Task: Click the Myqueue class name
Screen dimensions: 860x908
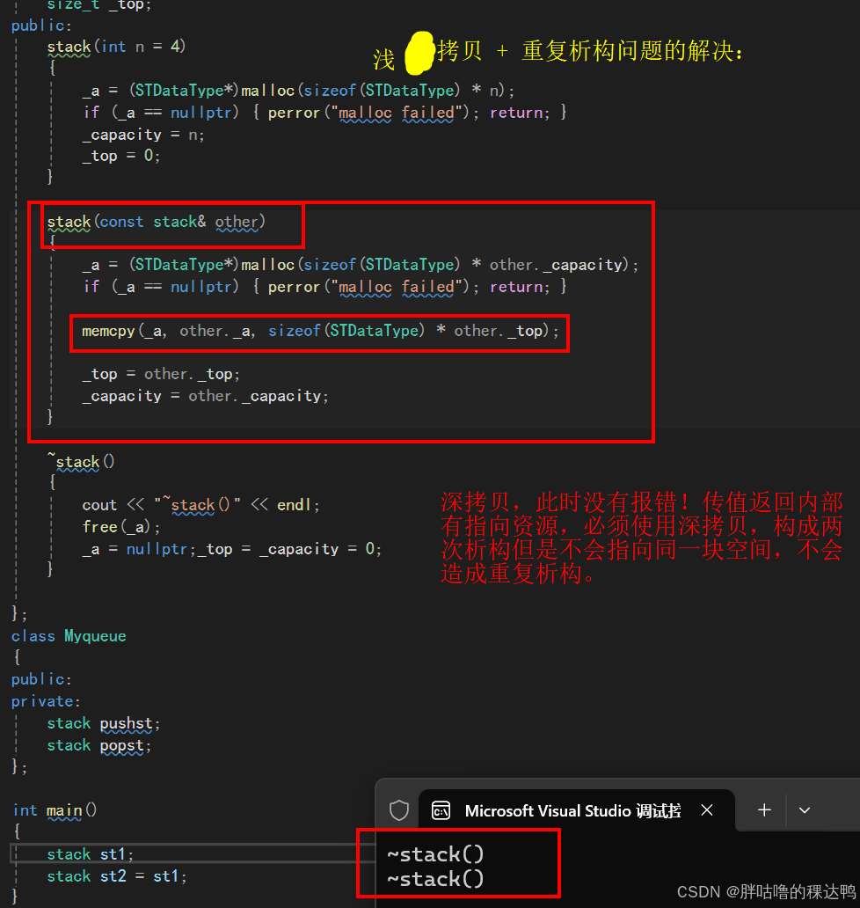Action: click(x=94, y=635)
